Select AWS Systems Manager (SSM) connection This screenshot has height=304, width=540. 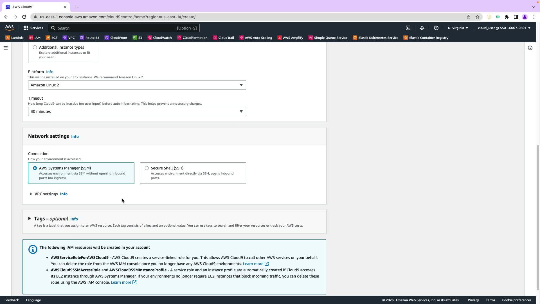click(x=35, y=168)
